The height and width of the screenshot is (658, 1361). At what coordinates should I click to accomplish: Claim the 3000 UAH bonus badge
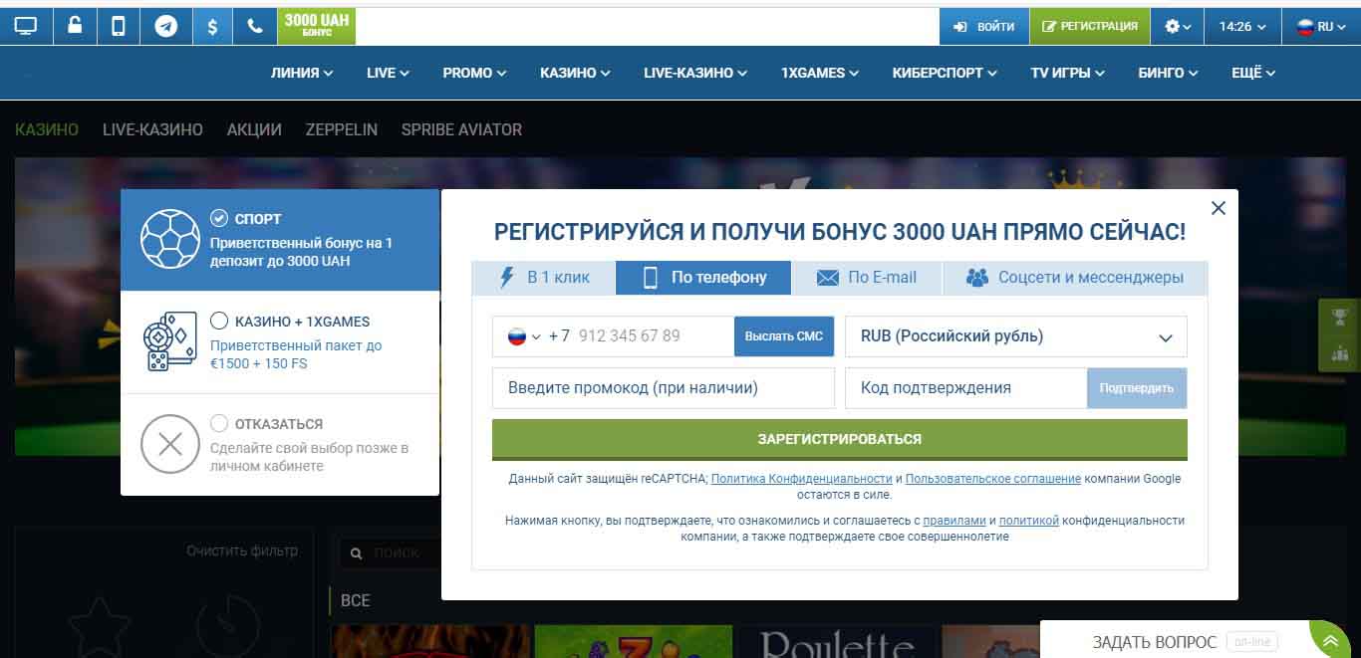[316, 27]
